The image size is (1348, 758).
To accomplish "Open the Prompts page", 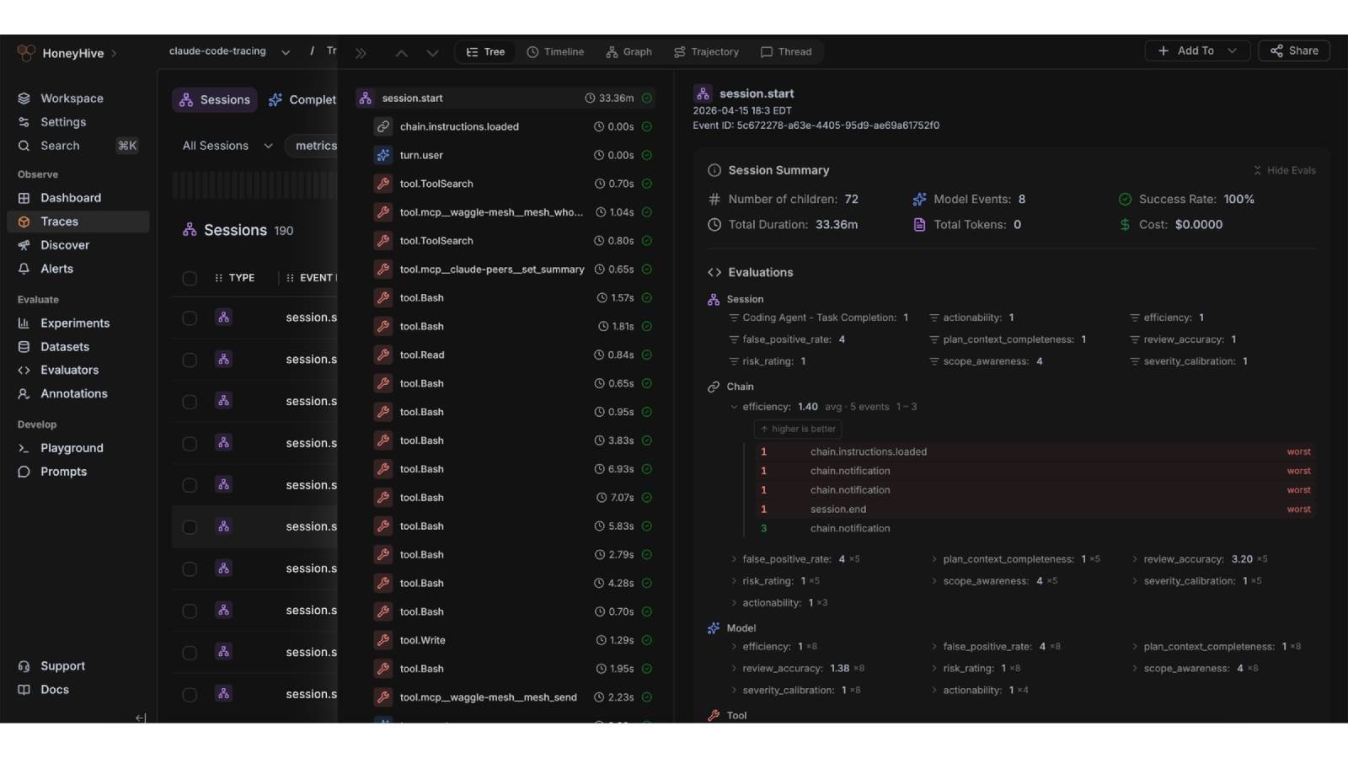I will click(63, 472).
